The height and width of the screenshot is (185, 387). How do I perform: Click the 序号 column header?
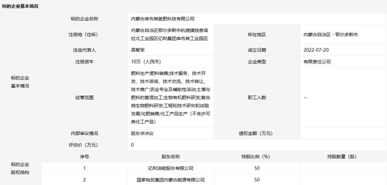[85, 157]
